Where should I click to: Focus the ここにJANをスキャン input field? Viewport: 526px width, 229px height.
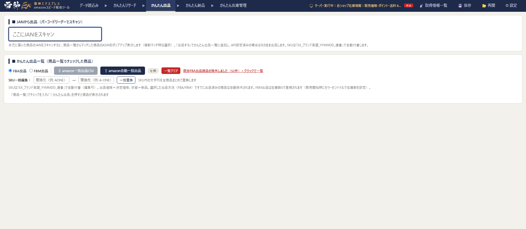click(x=55, y=34)
